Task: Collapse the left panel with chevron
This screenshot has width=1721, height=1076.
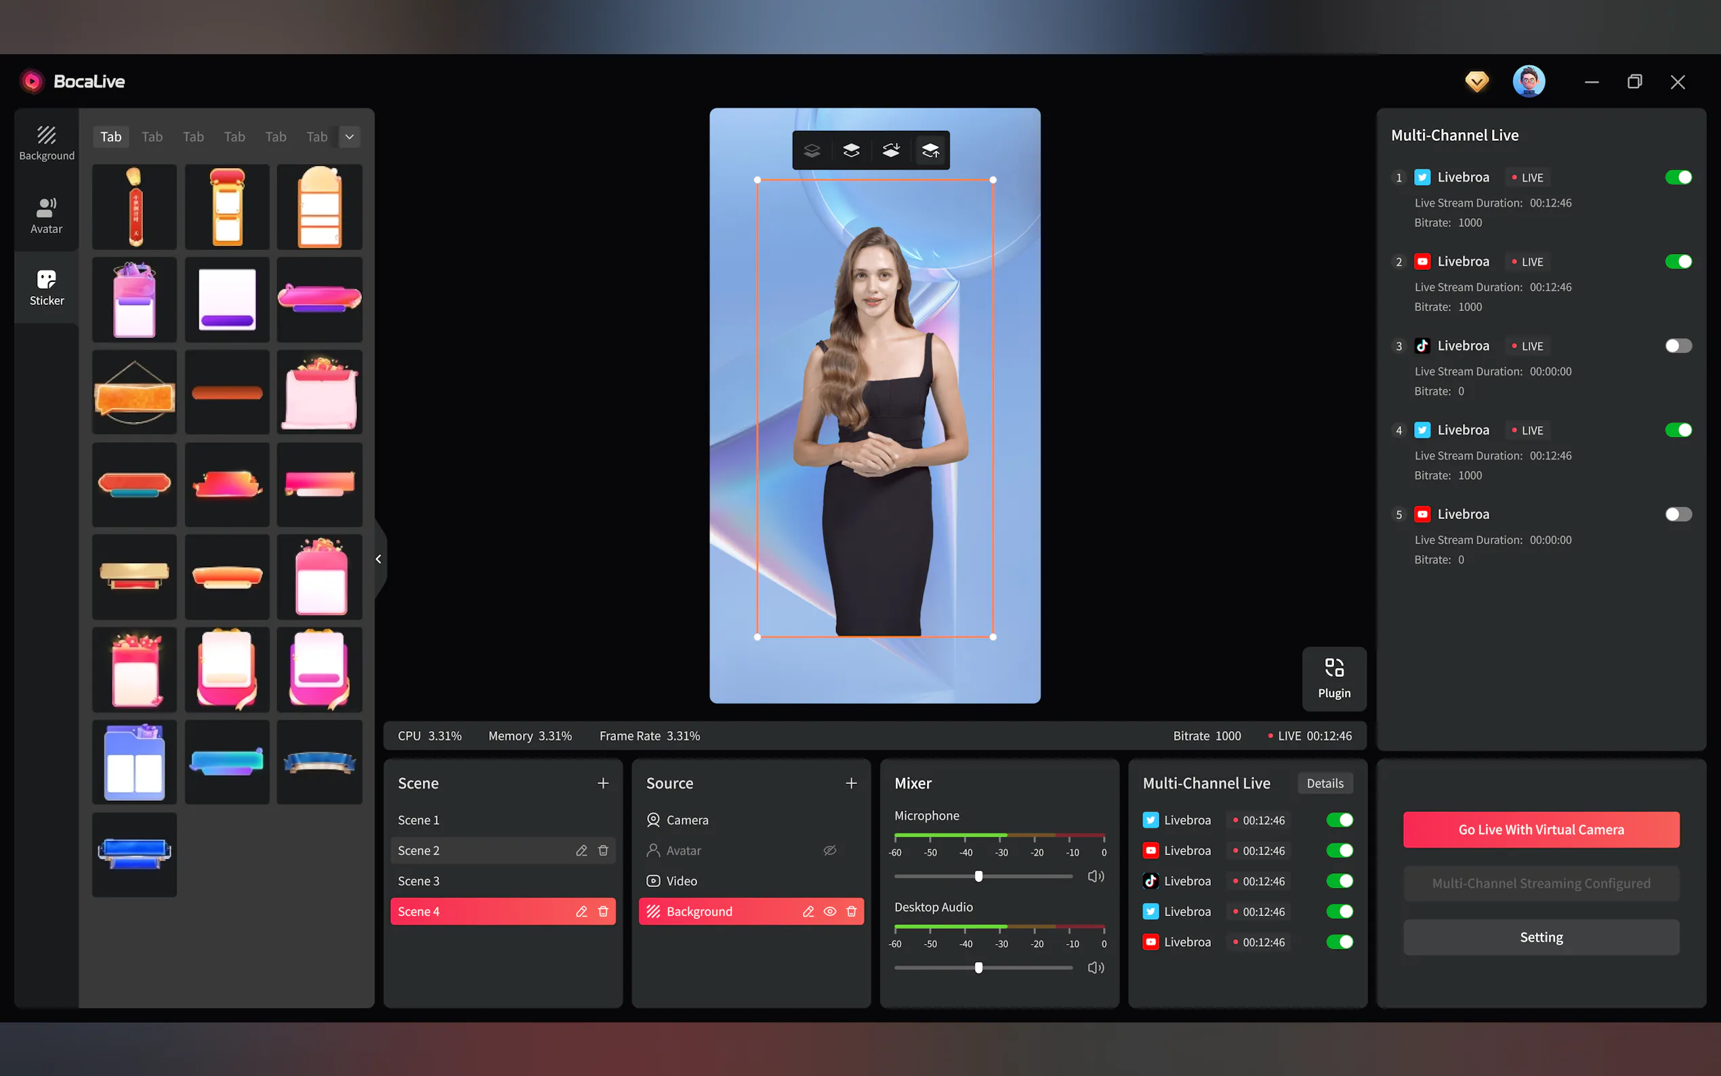Action: [x=379, y=558]
